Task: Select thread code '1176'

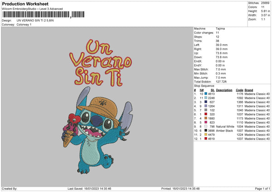Action: click(x=240, y=94)
